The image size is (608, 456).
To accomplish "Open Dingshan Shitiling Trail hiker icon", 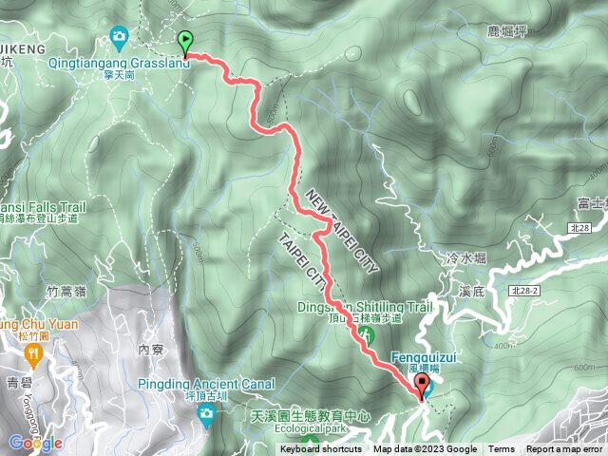I will point(366,335).
